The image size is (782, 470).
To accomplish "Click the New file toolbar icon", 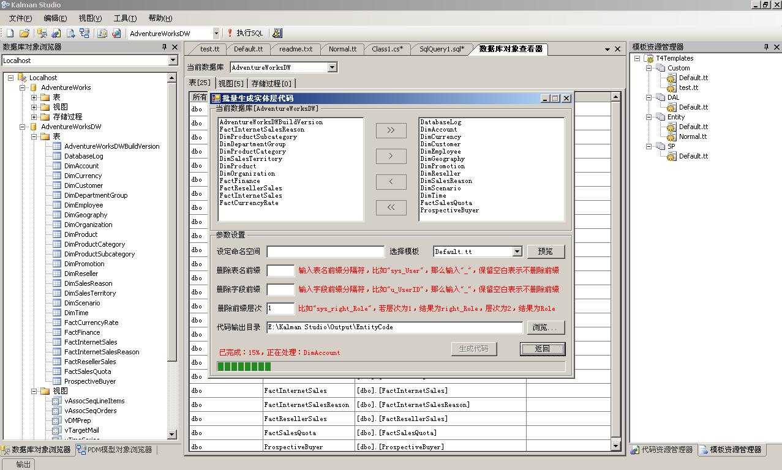I will click(x=10, y=33).
